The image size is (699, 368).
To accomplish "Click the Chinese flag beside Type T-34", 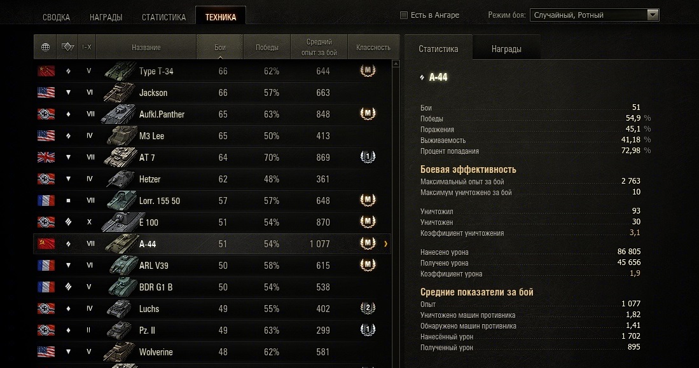I will click(x=46, y=71).
